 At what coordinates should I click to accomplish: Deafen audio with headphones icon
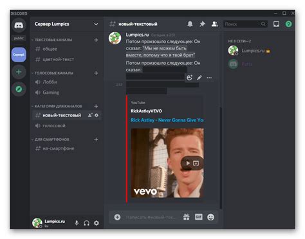[86, 223]
